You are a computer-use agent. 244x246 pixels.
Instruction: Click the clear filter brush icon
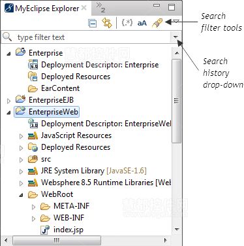pos(157,23)
